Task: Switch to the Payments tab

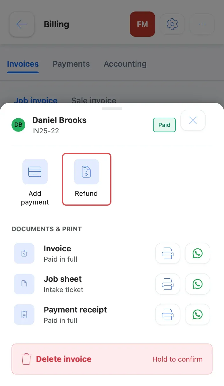Action: (71, 64)
